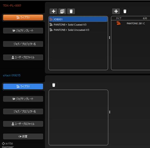Open ジョブテンプレート under TOK-PL-0007
This screenshot has width=150, height=148.
tap(23, 31)
